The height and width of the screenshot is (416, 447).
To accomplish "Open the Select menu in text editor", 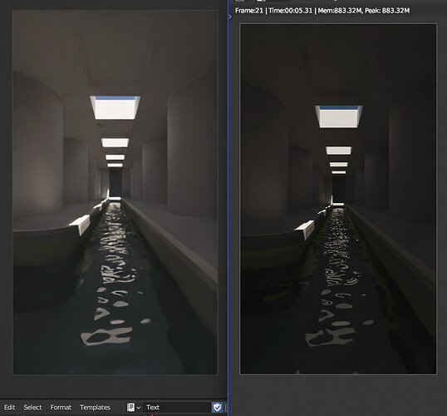I will [x=32, y=407].
